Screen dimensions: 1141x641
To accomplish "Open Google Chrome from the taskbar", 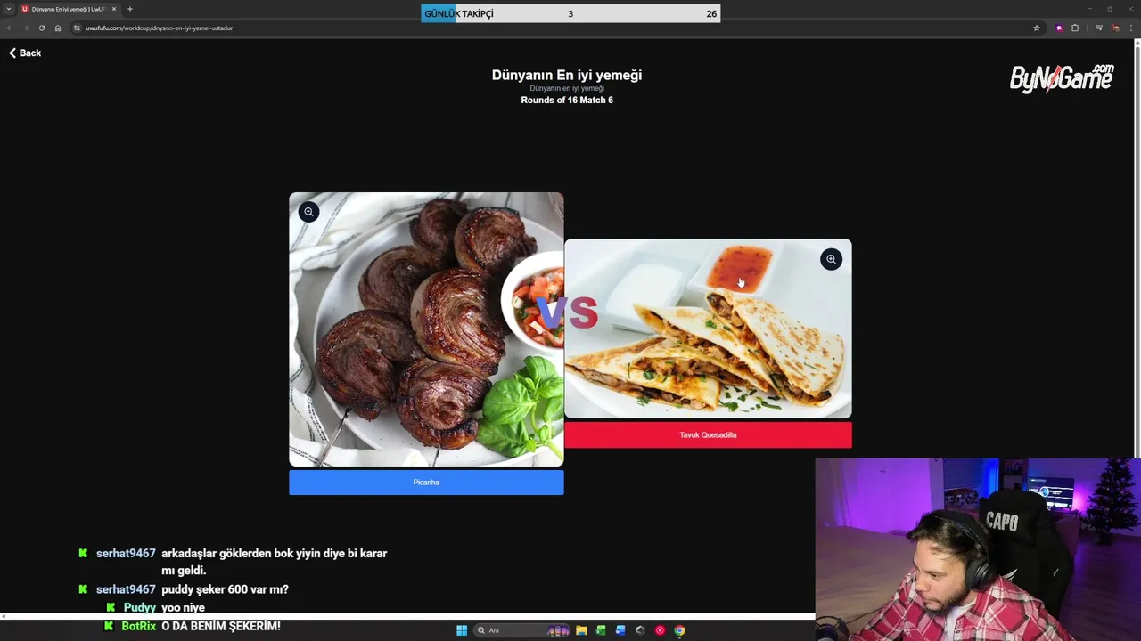I will click(x=679, y=630).
